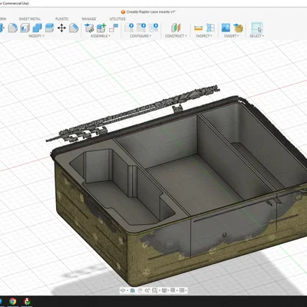Click the Pan hand icon
This screenshot has height=307, width=307.
(140, 290)
